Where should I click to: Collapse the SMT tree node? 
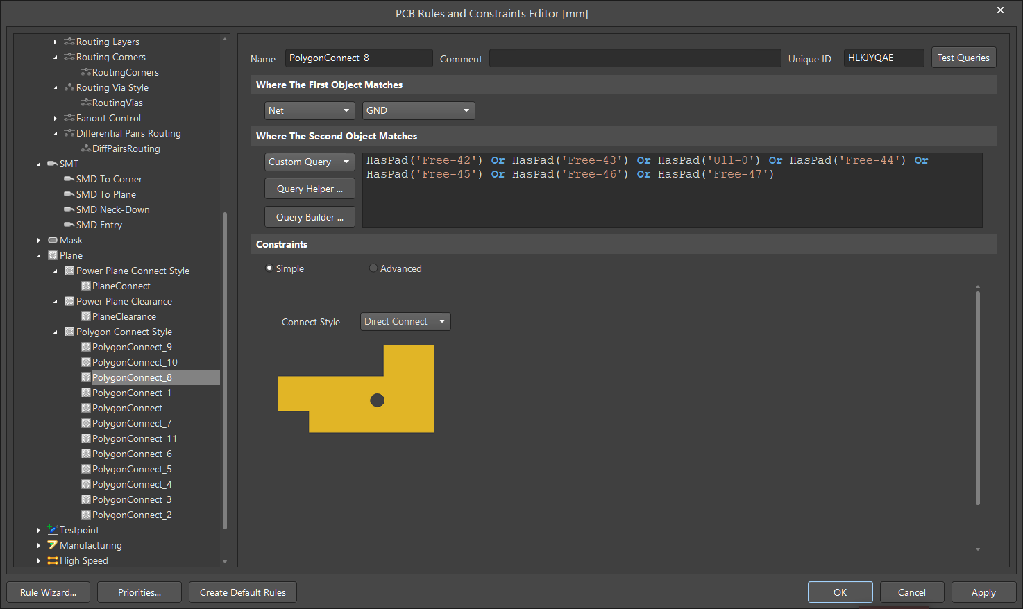tap(39, 164)
